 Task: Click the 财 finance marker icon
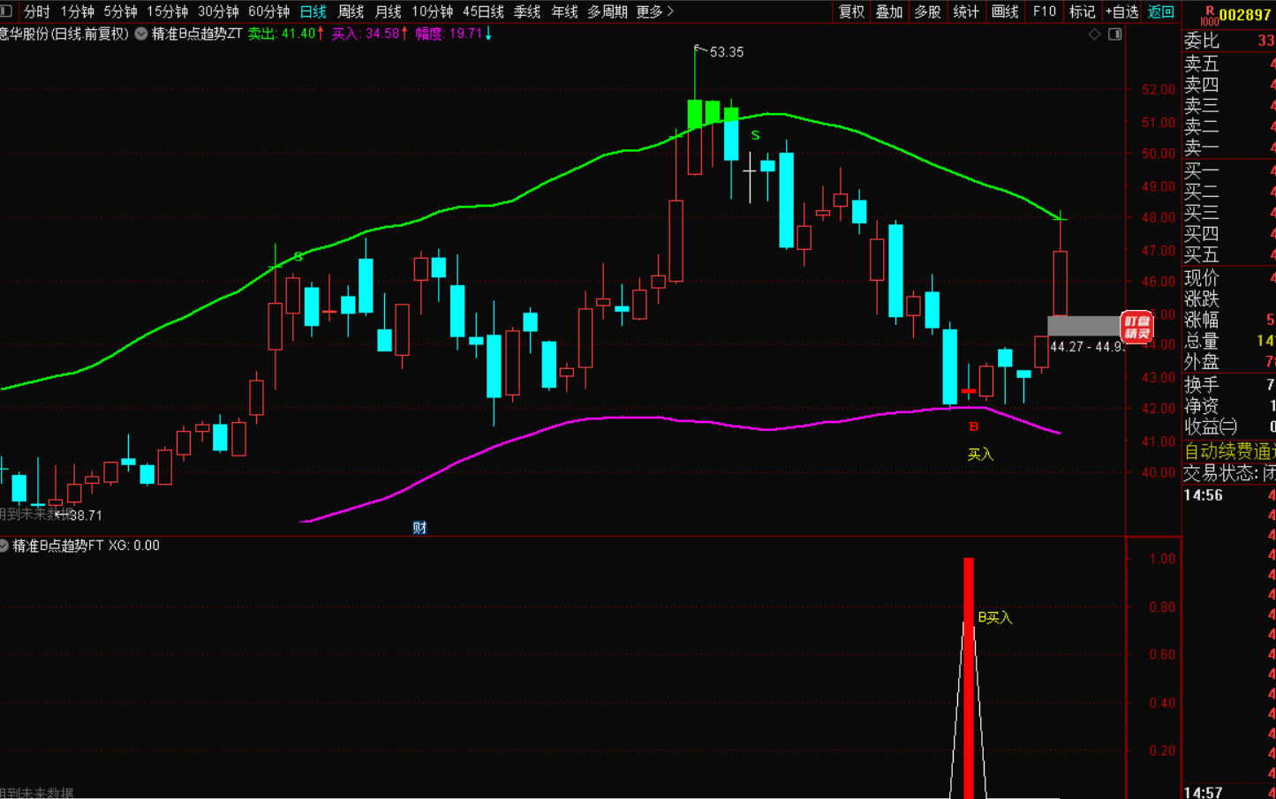point(419,527)
